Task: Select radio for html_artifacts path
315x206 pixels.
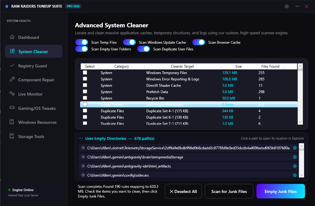Action: (x=83, y=166)
